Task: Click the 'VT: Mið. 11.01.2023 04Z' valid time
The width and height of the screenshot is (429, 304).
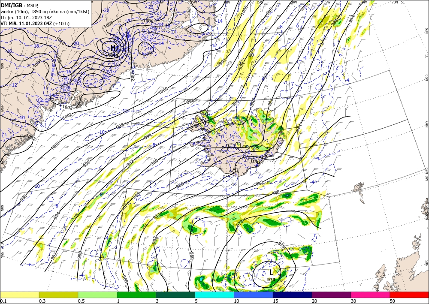Action: (x=26, y=24)
